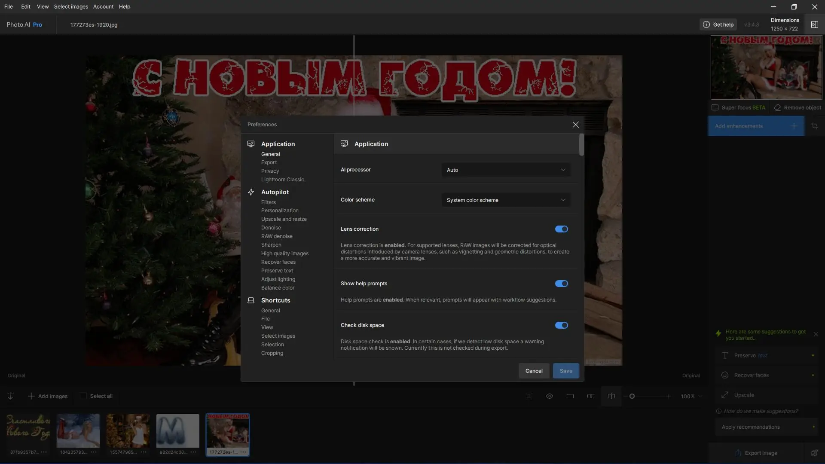Click the collapse filmstrip arrow icon
825x464 pixels.
click(x=10, y=396)
